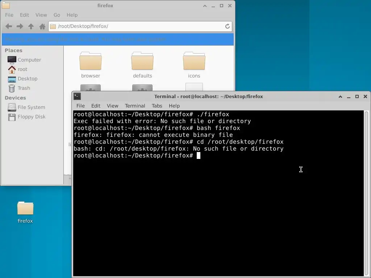Screen dimensions: 371x278
Task: Open Go menu in file manager
Action: click(57, 15)
